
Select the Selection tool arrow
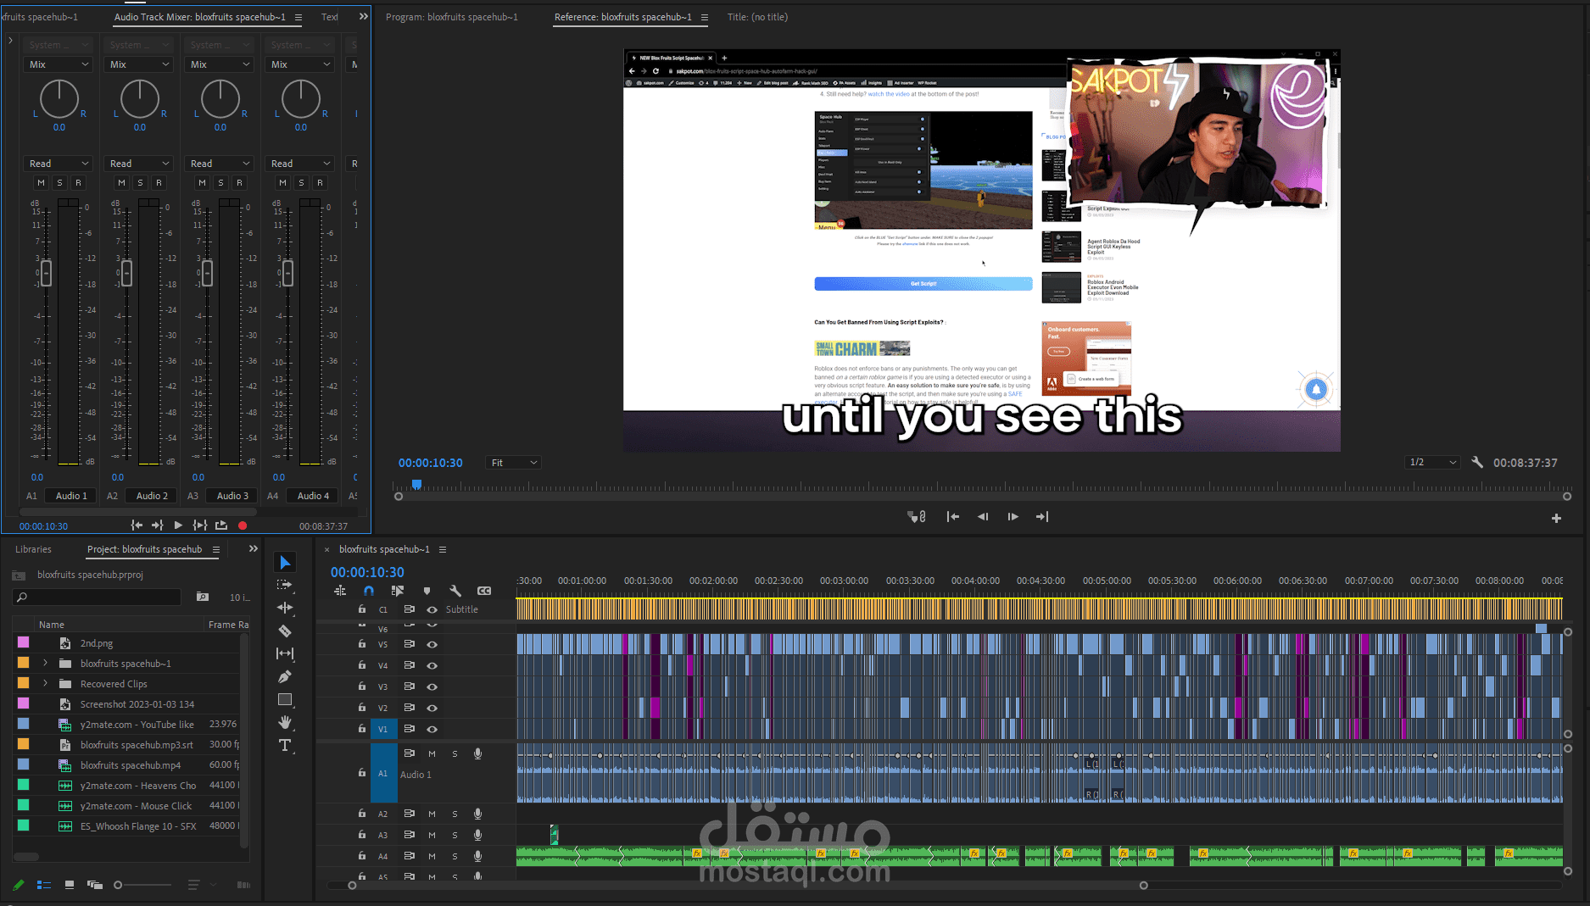point(285,562)
